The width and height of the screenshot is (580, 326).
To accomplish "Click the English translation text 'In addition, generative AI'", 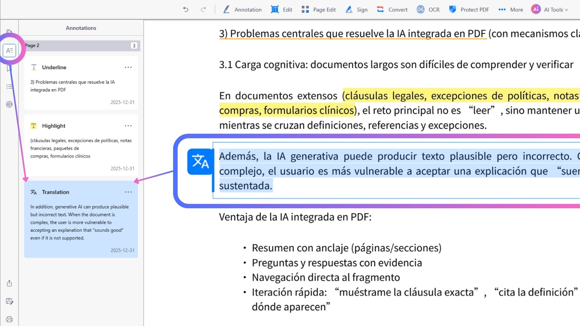I will click(80, 222).
